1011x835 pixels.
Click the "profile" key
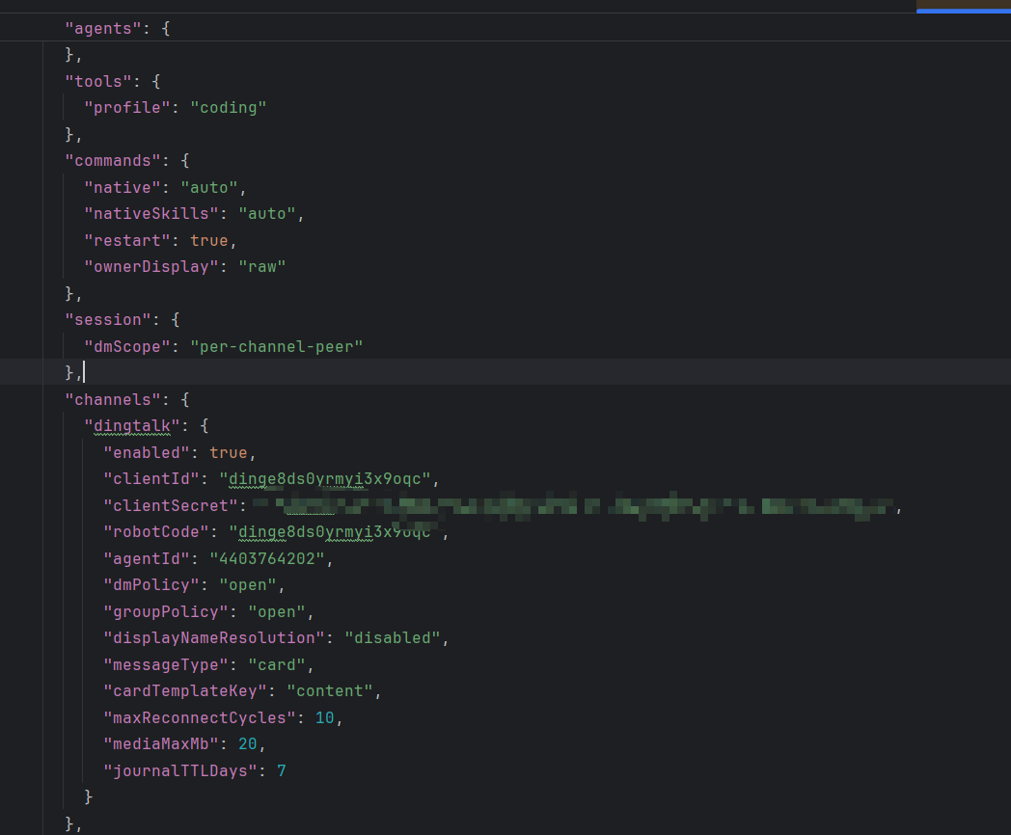127,108
